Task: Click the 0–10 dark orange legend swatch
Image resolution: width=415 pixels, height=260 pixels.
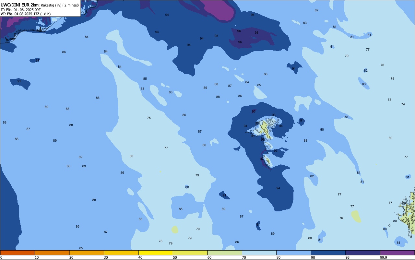Action: [x=18, y=253]
